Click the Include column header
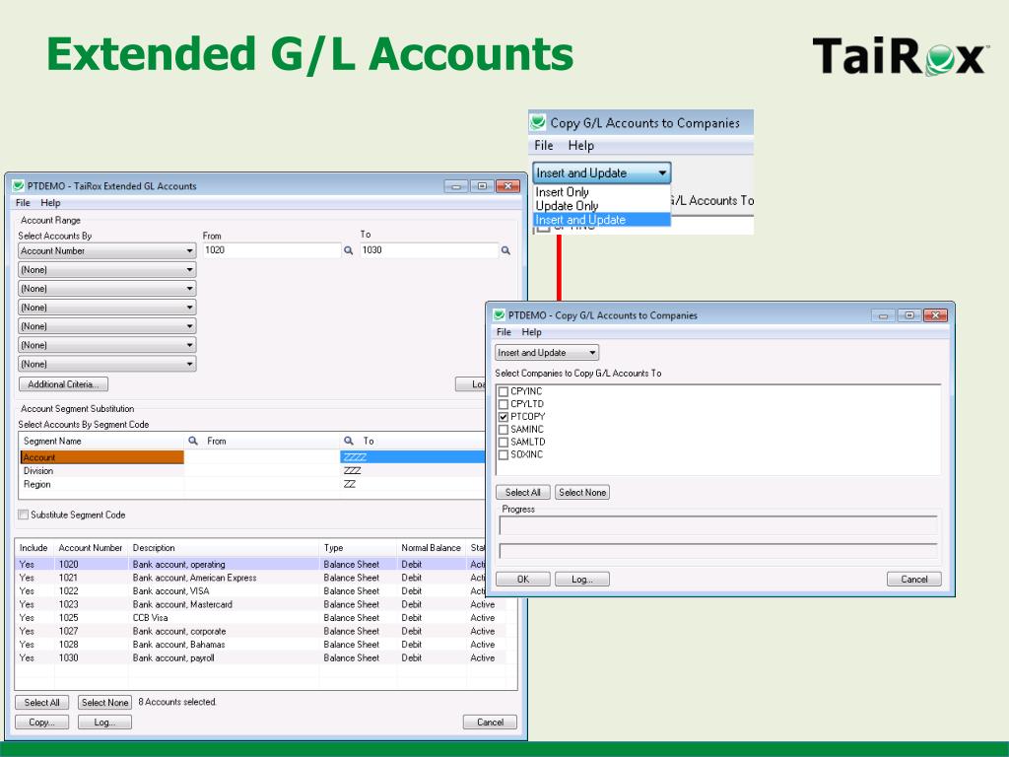Screen dimensions: 1009x757 tap(34, 548)
